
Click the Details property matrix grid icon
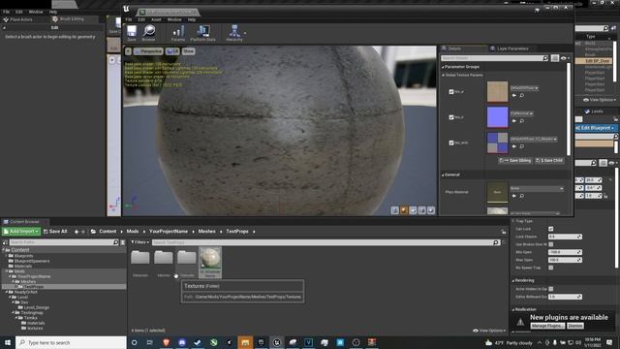point(555,58)
